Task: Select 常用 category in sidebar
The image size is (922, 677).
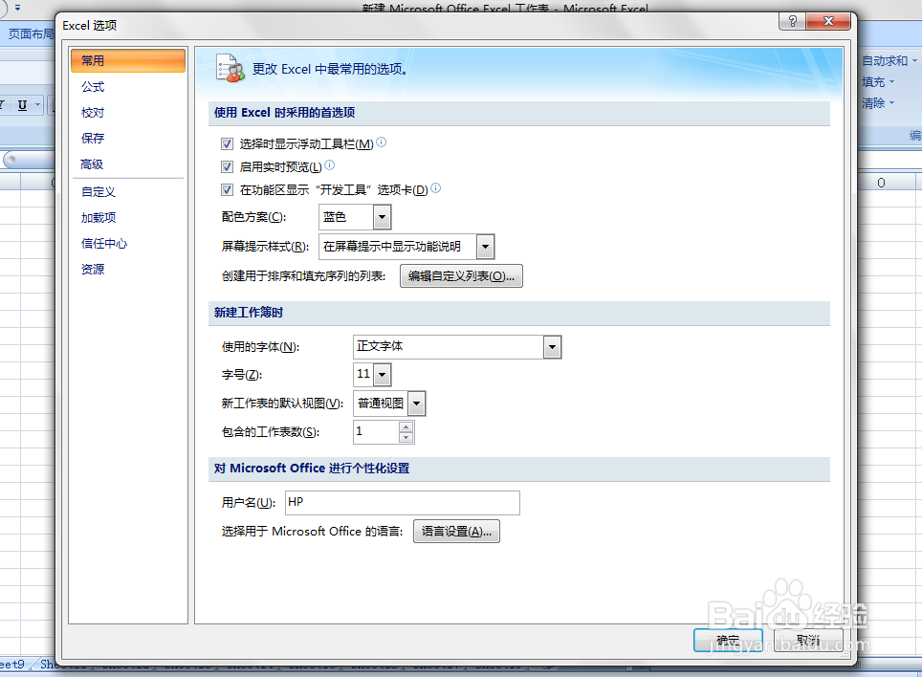Action: coord(127,60)
